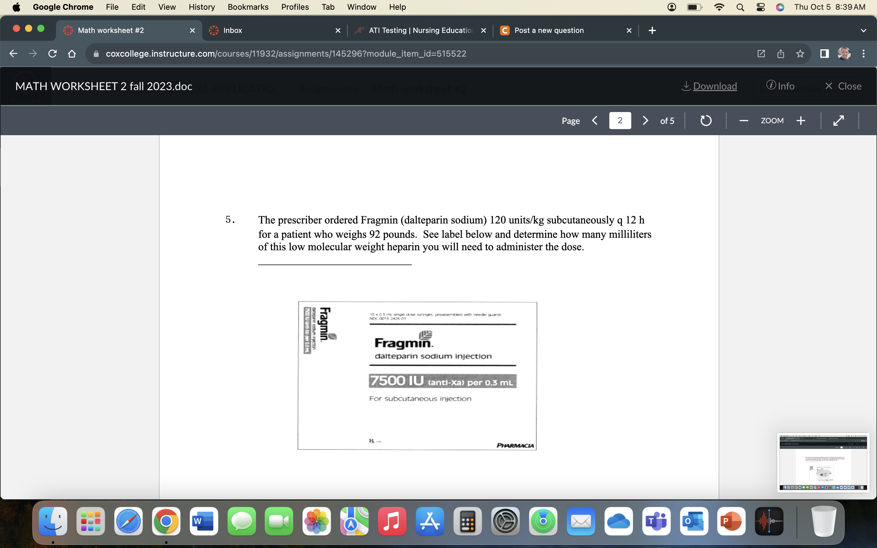Open Chrome profile avatar menu
877x548 pixels.
point(844,54)
